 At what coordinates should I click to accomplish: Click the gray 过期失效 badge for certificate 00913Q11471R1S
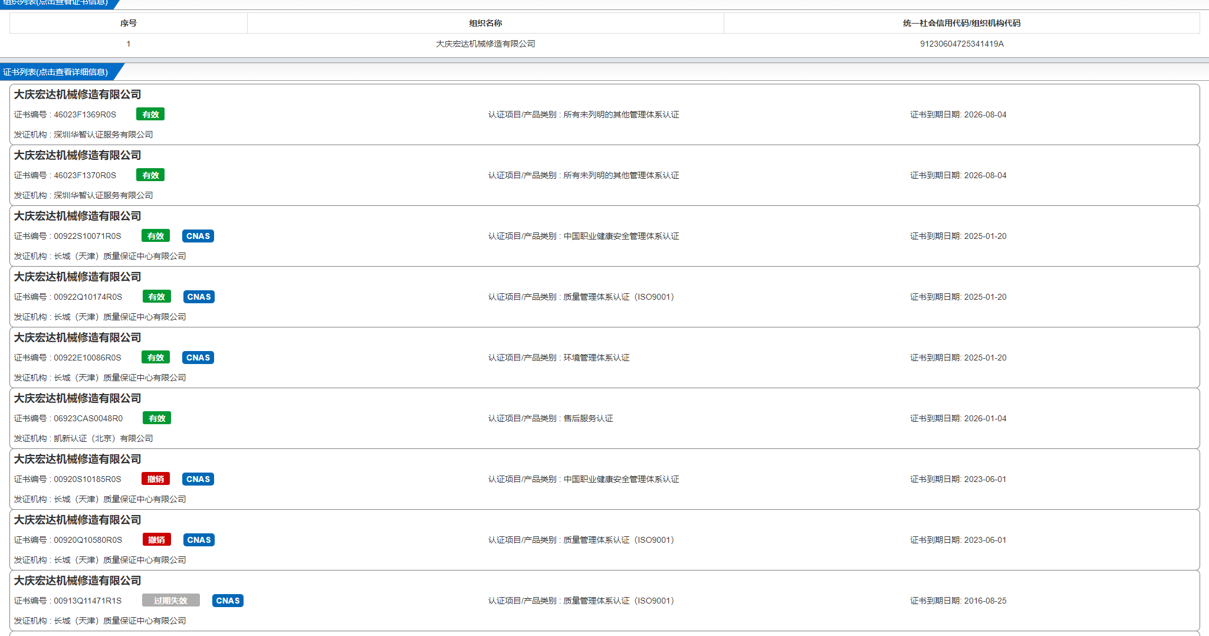click(171, 601)
